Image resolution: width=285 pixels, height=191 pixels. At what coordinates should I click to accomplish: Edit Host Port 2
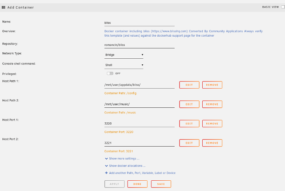(189, 143)
